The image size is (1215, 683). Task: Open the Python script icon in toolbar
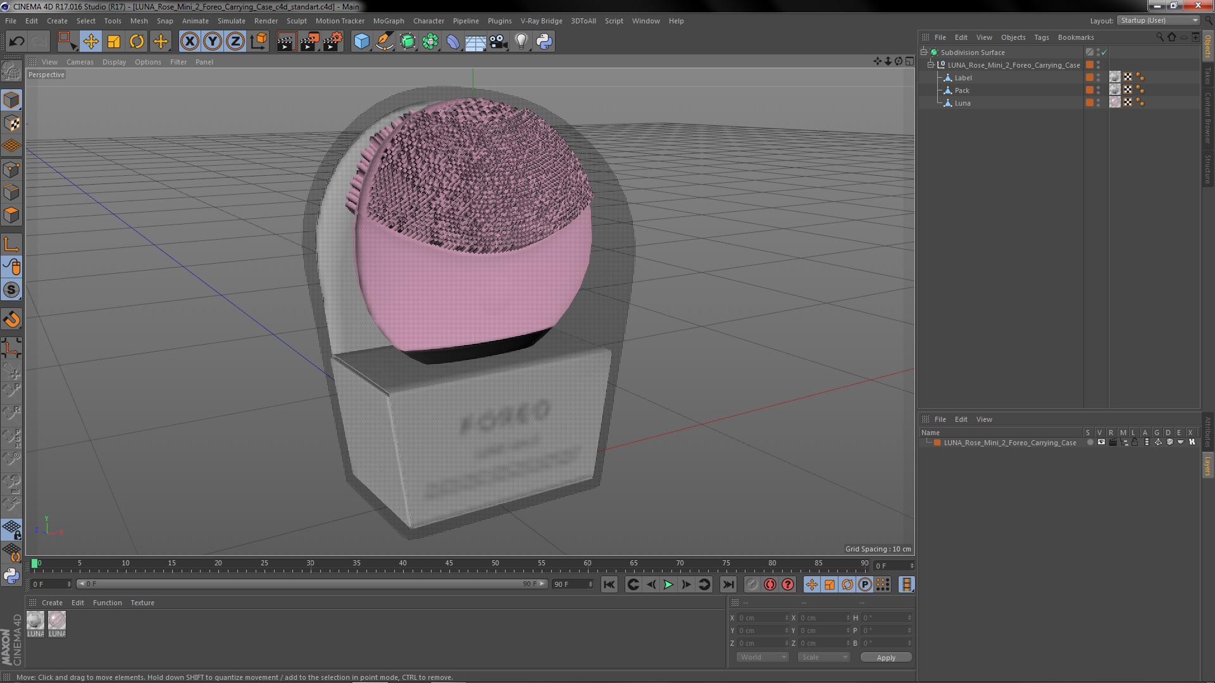(544, 42)
